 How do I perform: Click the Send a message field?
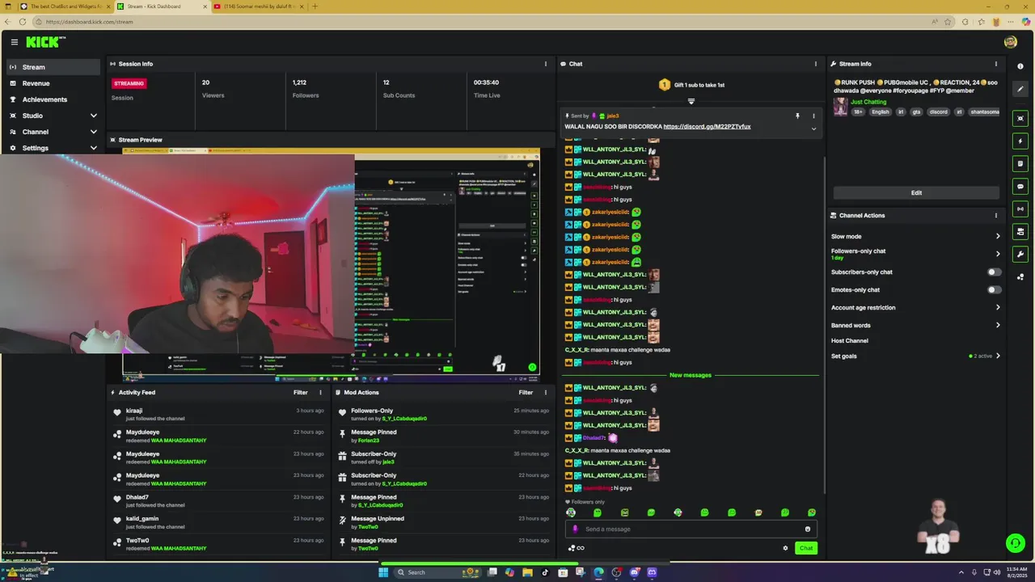[691, 529]
